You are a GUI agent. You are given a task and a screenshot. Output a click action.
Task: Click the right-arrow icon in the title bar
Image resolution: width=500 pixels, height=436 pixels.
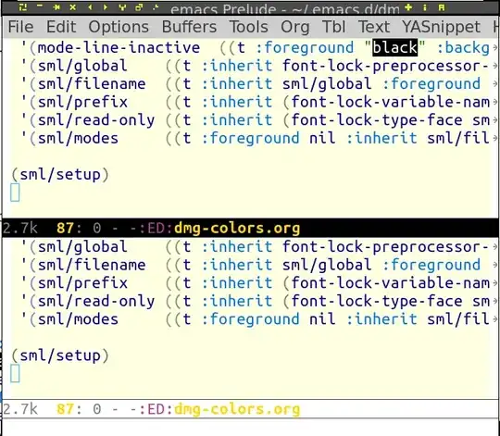click(106, 7)
